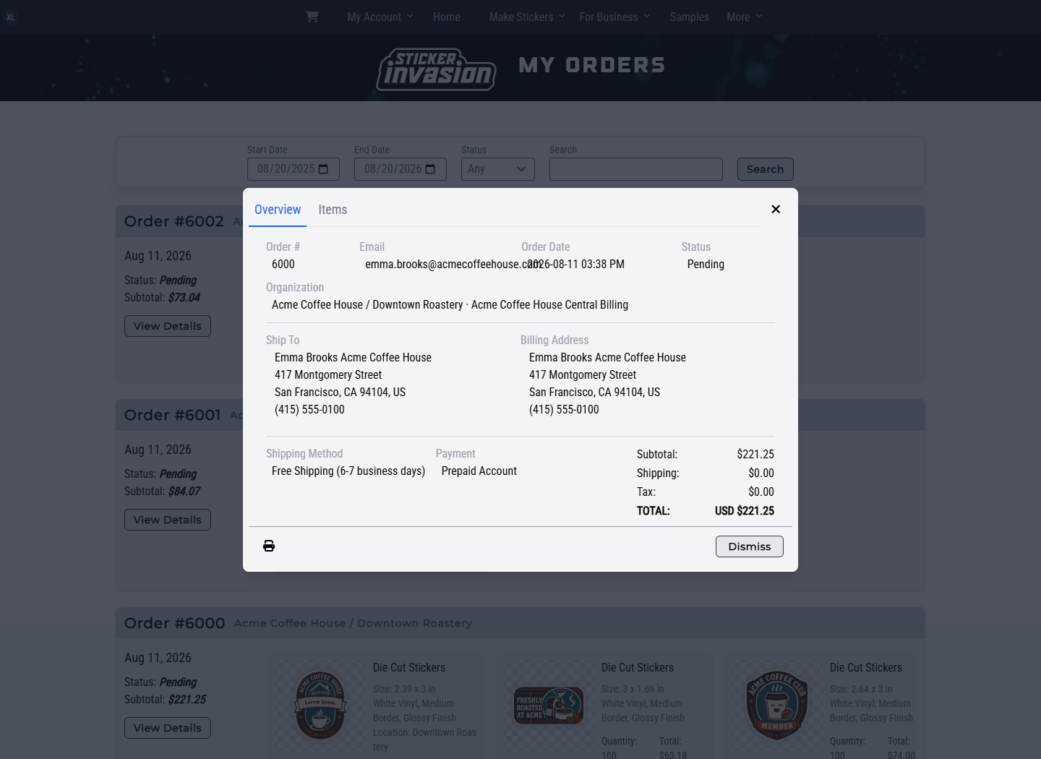Open Start Date calendar picker icon
The height and width of the screenshot is (759, 1041).
pyautogui.click(x=323, y=169)
